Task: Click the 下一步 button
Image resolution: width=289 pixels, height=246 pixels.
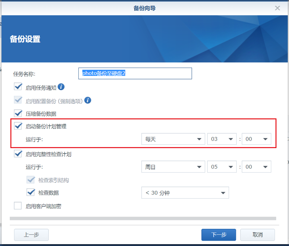Action: (x=219, y=235)
